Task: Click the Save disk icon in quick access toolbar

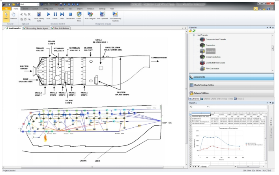Action: [18, 4]
